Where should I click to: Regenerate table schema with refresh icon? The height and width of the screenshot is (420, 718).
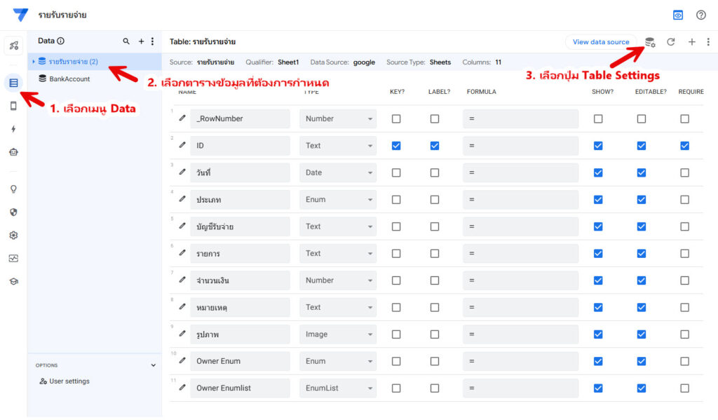tap(671, 42)
